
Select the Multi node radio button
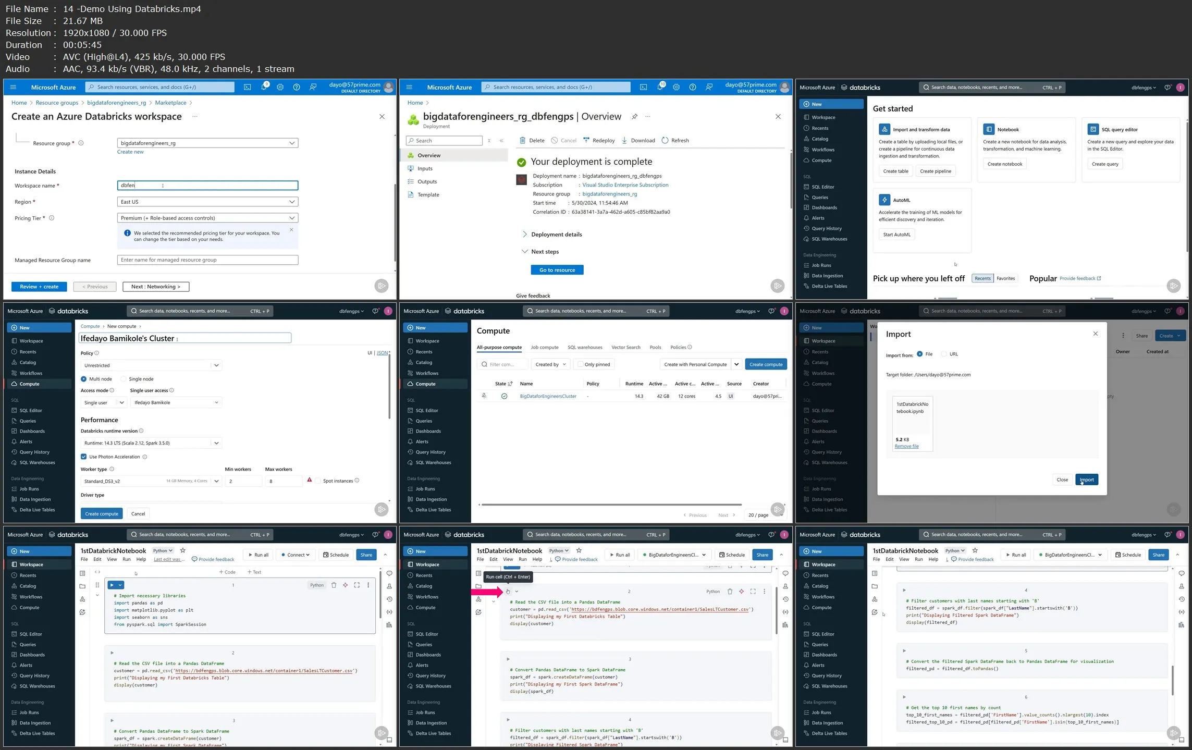83,379
